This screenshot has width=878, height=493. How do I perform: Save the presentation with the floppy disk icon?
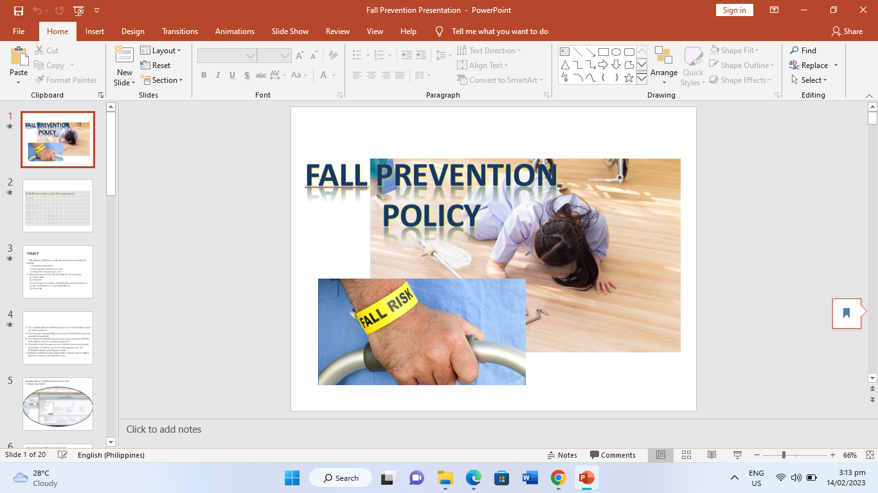pyautogui.click(x=18, y=10)
